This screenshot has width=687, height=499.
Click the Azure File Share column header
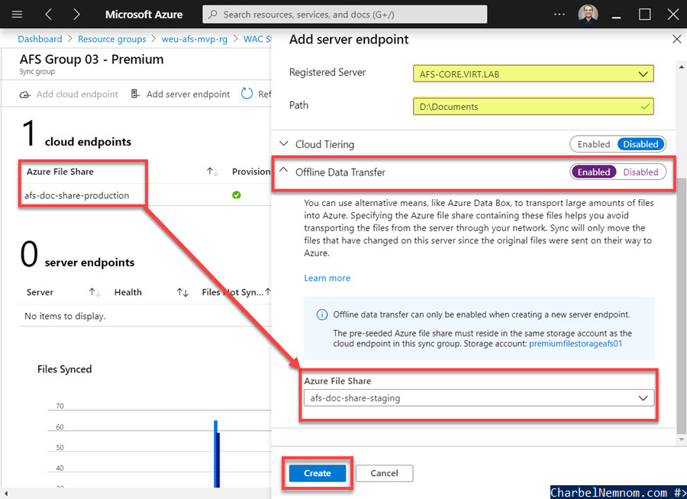click(x=60, y=172)
